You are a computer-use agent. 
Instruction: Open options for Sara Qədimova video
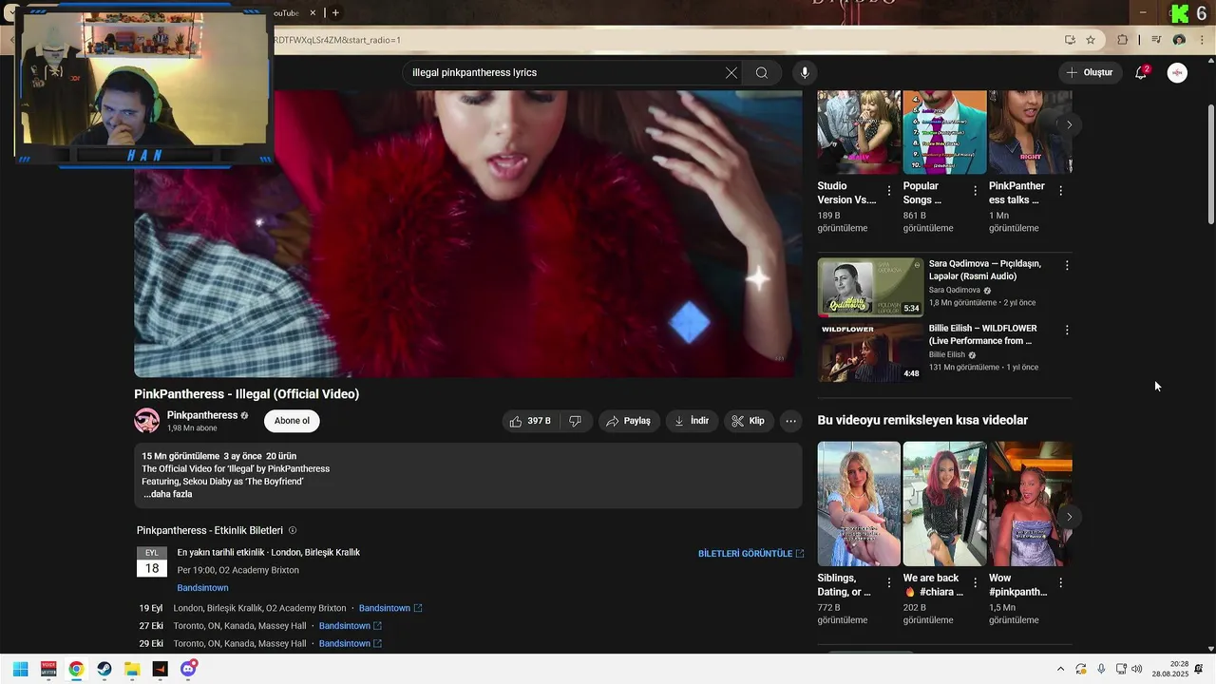(x=1067, y=266)
